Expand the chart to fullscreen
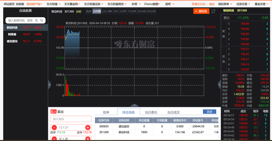This screenshot has width=272, height=141. pyautogui.click(x=213, y=11)
